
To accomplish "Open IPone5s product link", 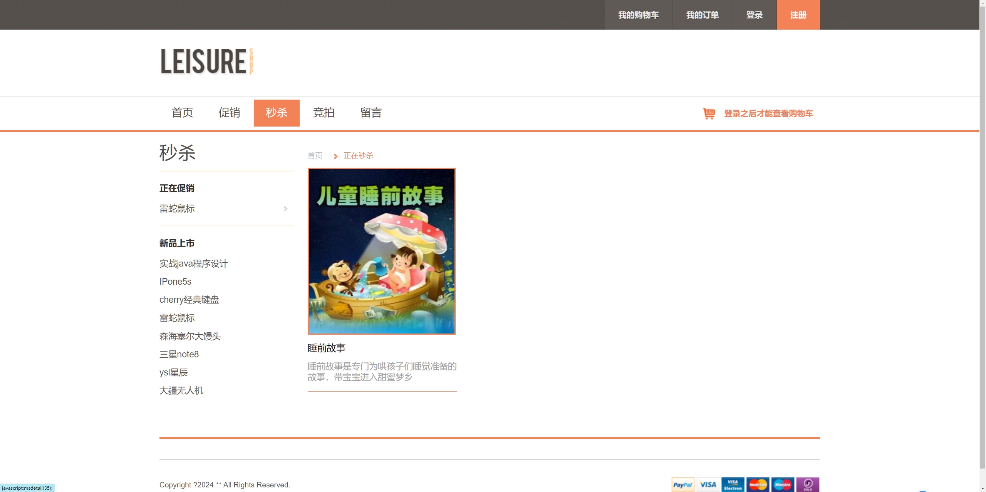I will click(x=175, y=282).
